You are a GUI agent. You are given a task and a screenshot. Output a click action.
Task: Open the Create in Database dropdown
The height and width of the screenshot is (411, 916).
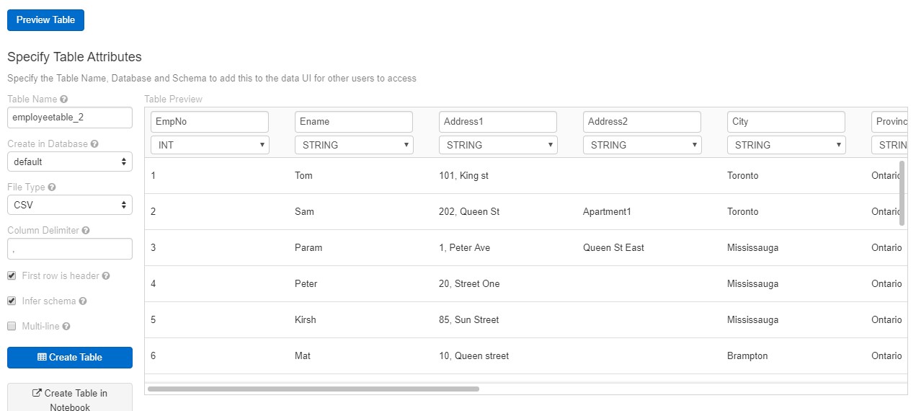70,162
